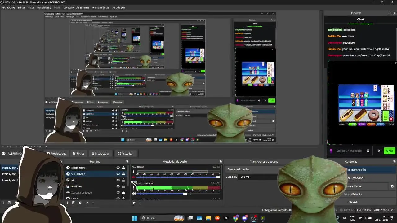The width and height of the screenshot is (397, 223).
Task: Open Colección de Escenas menu
Action: [x=76, y=7]
